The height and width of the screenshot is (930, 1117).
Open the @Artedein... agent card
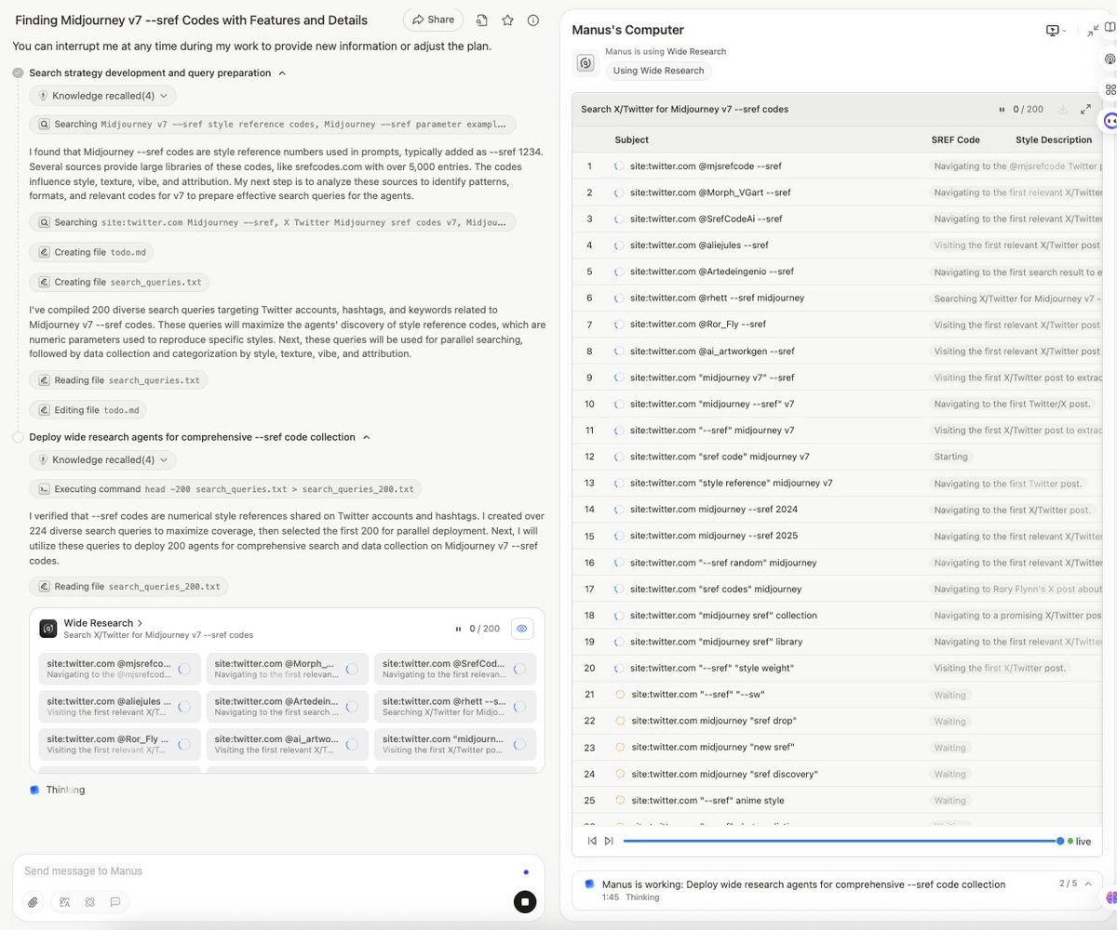point(288,707)
